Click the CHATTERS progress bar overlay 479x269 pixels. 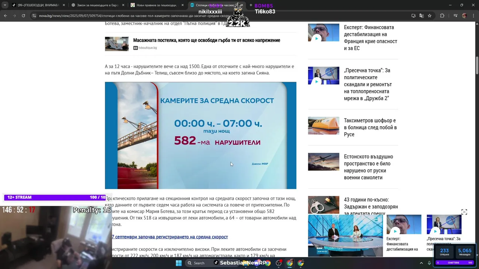[455, 263]
